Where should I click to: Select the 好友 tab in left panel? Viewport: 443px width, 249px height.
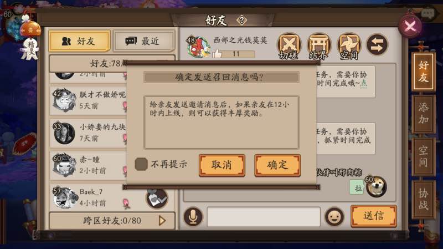tap(79, 41)
